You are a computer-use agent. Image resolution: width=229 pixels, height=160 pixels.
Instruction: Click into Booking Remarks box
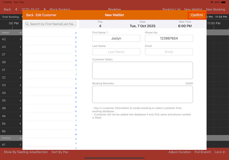142,94
